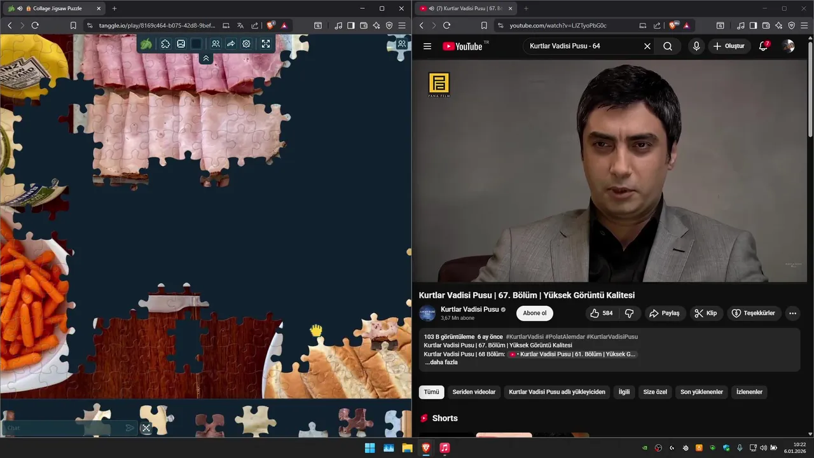Image resolution: width=814 pixels, height=458 pixels.
Task: Select the Tümü filter chip
Action: [x=432, y=392]
